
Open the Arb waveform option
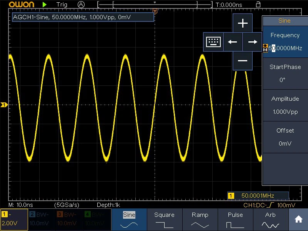click(x=270, y=220)
